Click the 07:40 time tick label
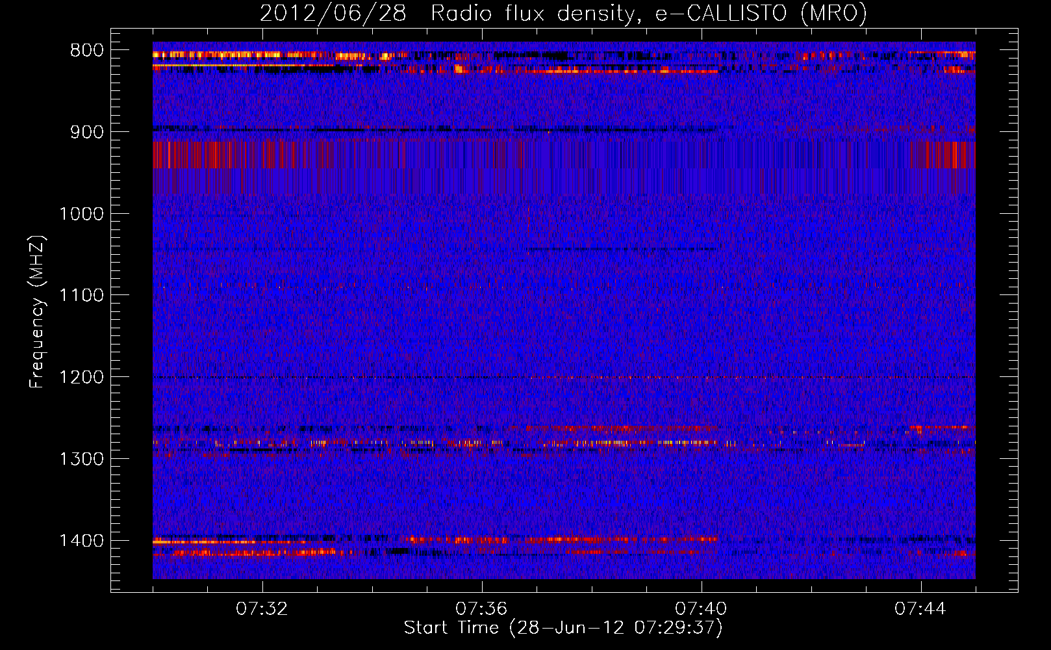 [x=701, y=609]
